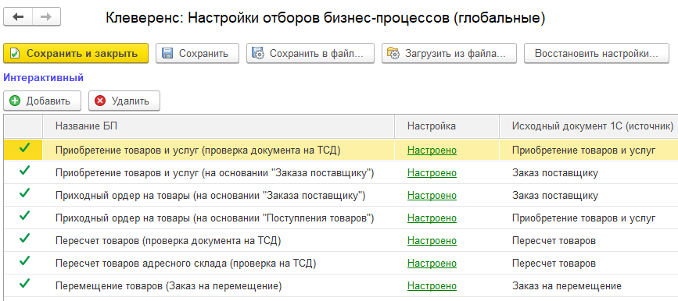Open the Настроено link in the Перемещение товаров row
678x301 pixels.
[x=432, y=285]
